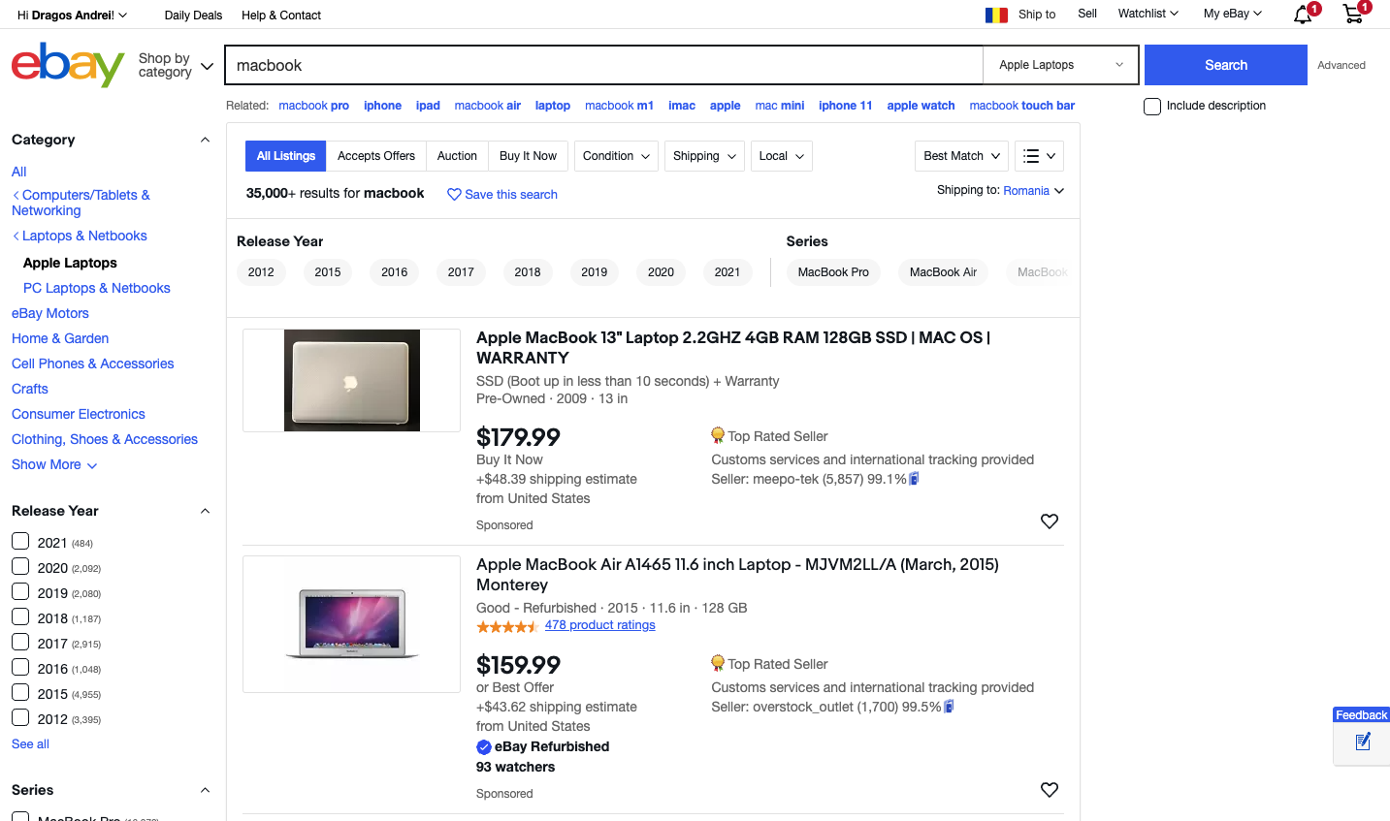The image size is (1390, 821).
Task: Click the info icon next to meepo-tek rating
Action: click(914, 479)
